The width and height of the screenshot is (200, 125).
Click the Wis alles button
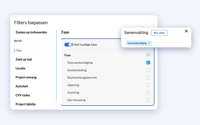pyautogui.click(x=159, y=33)
